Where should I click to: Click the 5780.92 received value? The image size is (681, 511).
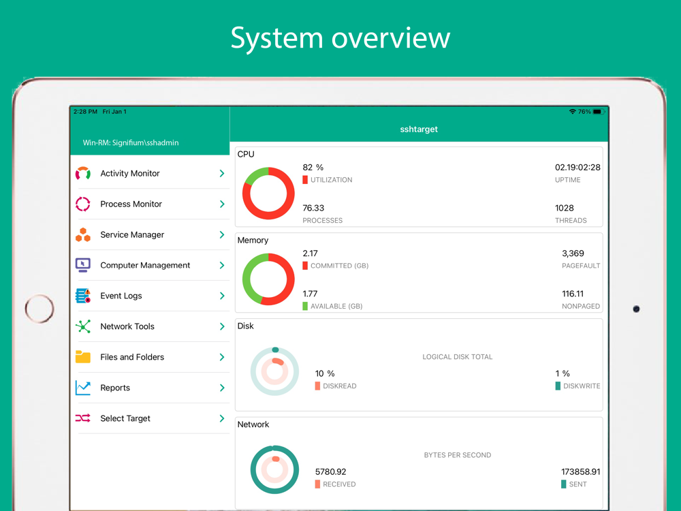(x=331, y=472)
